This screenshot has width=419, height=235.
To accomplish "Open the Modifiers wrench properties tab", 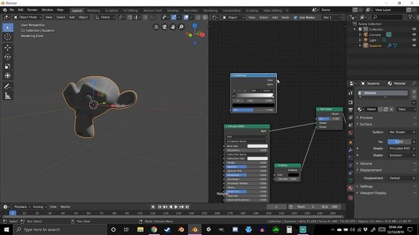I will tap(351, 150).
